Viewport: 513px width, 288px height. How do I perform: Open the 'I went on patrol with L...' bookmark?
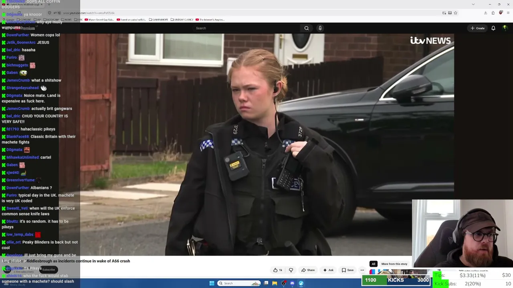coord(131,20)
